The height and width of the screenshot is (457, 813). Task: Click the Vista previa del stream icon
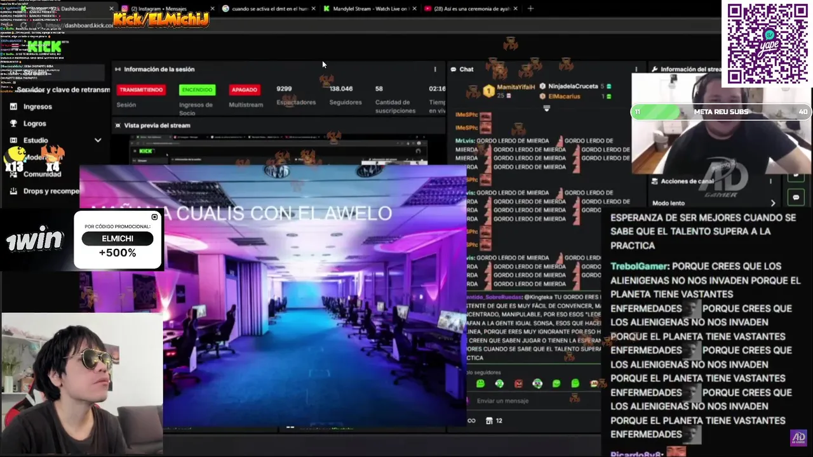point(118,126)
